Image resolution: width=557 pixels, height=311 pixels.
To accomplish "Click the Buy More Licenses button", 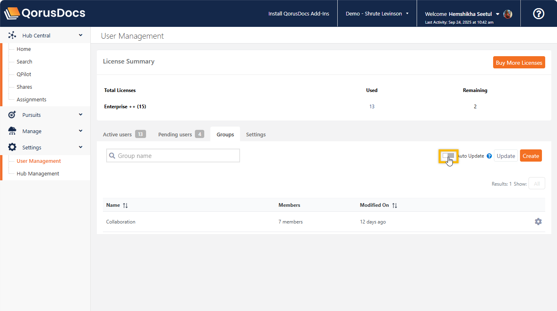I will coord(519,63).
